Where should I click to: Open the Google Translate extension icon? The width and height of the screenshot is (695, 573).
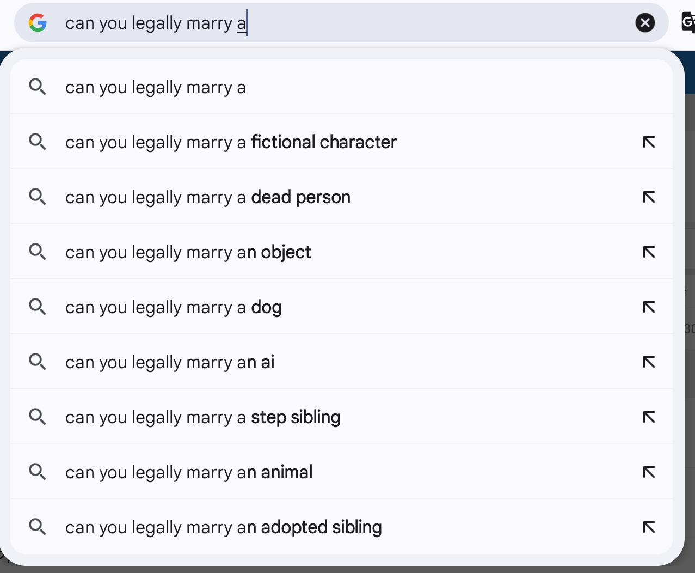pyautogui.click(x=688, y=22)
